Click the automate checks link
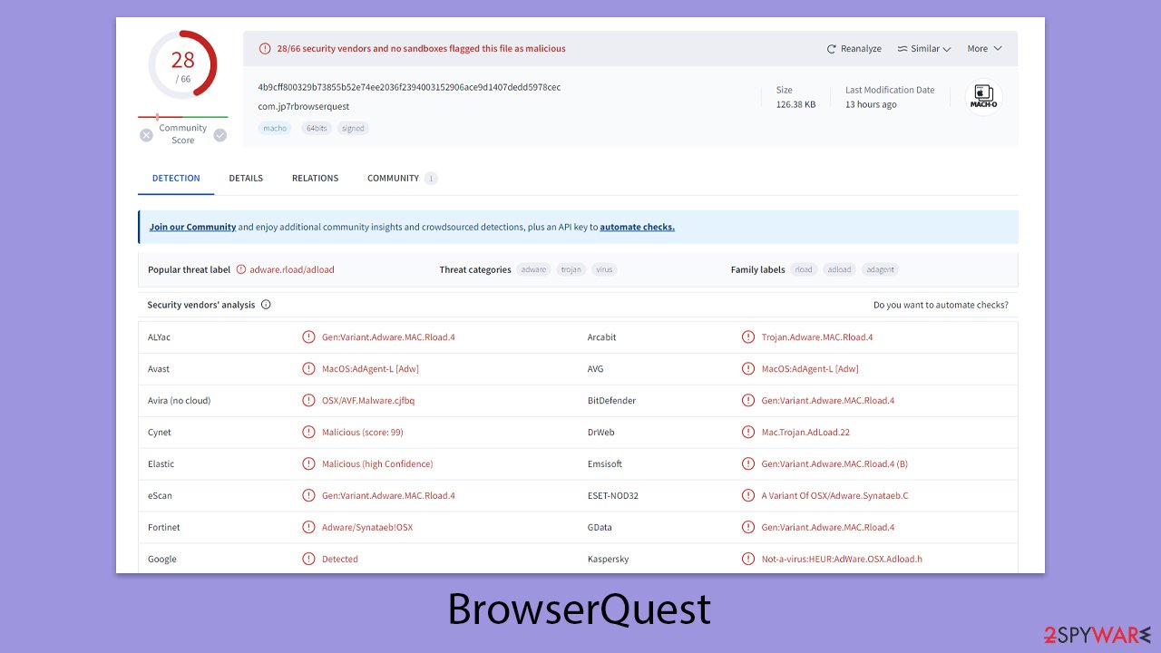The image size is (1161, 653). [637, 227]
